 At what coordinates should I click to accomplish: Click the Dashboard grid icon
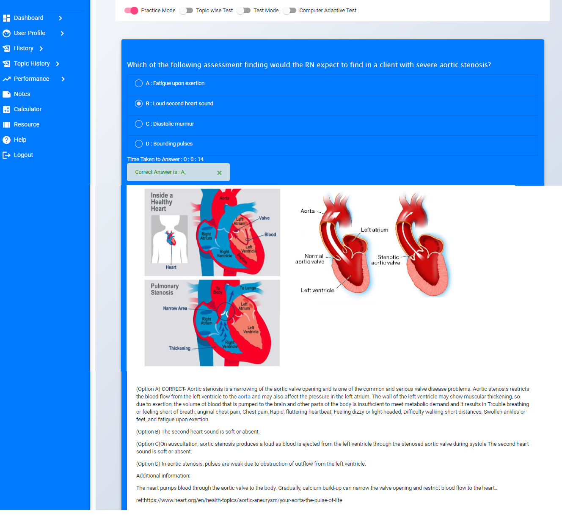point(6,18)
